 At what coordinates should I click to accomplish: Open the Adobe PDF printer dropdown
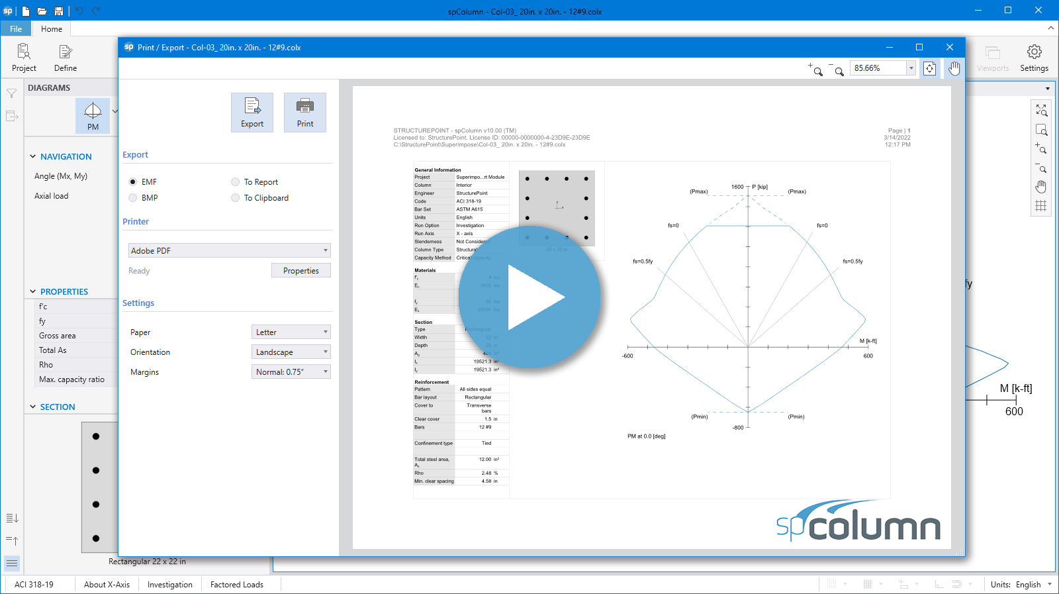(x=229, y=250)
